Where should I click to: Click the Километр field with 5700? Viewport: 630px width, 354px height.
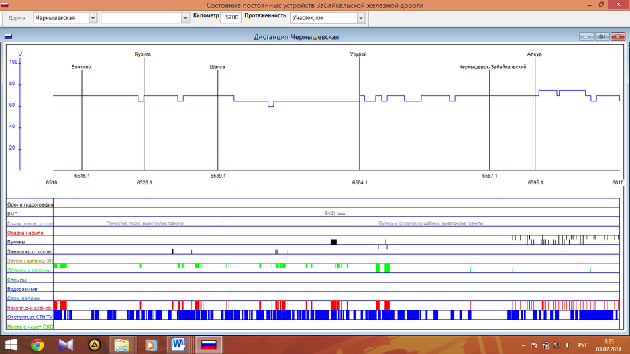point(232,18)
